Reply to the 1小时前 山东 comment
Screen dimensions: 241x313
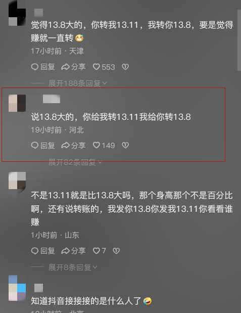pos(43,251)
